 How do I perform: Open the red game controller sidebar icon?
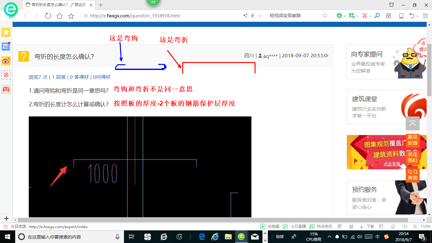[6, 89]
